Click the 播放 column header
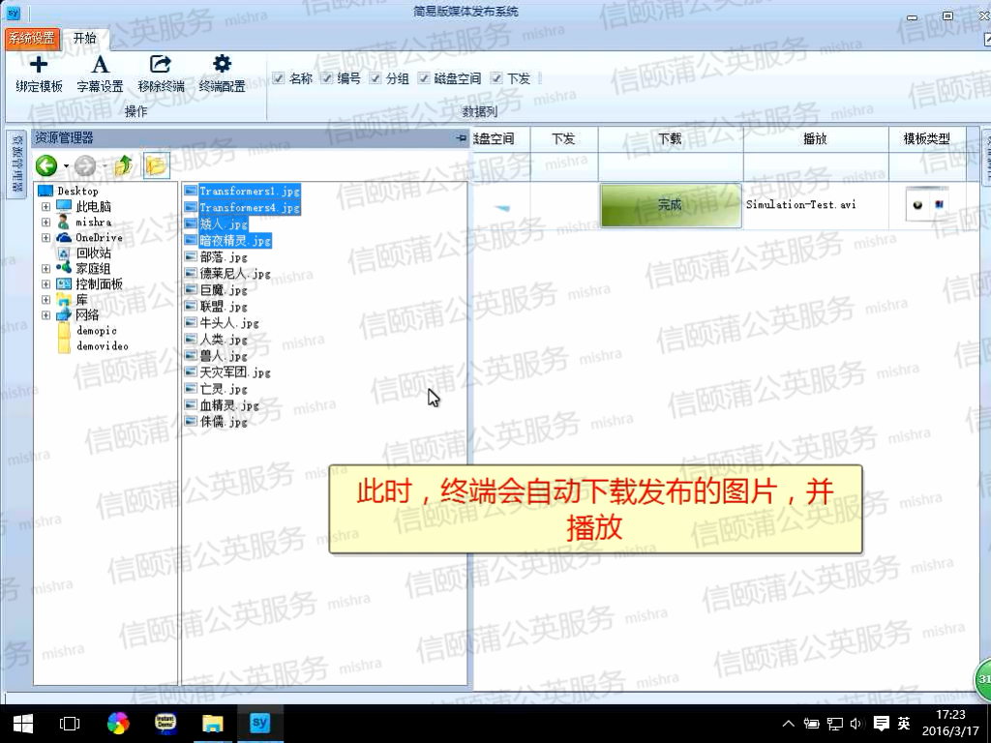991x743 pixels. (815, 138)
